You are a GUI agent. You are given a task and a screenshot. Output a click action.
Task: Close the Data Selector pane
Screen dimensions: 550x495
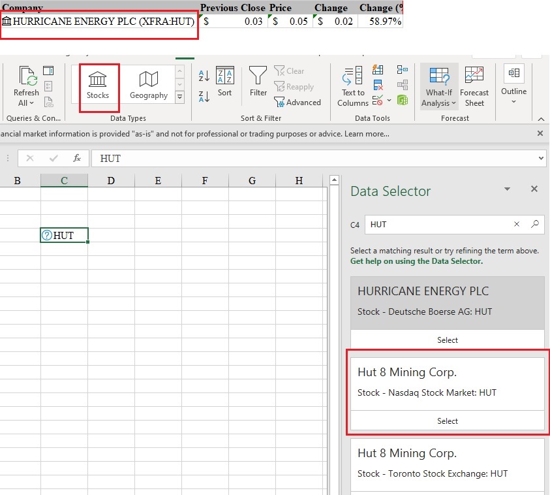pyautogui.click(x=534, y=189)
